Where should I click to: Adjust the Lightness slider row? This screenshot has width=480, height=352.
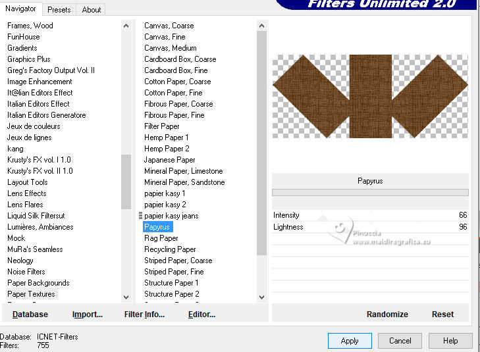click(370, 227)
